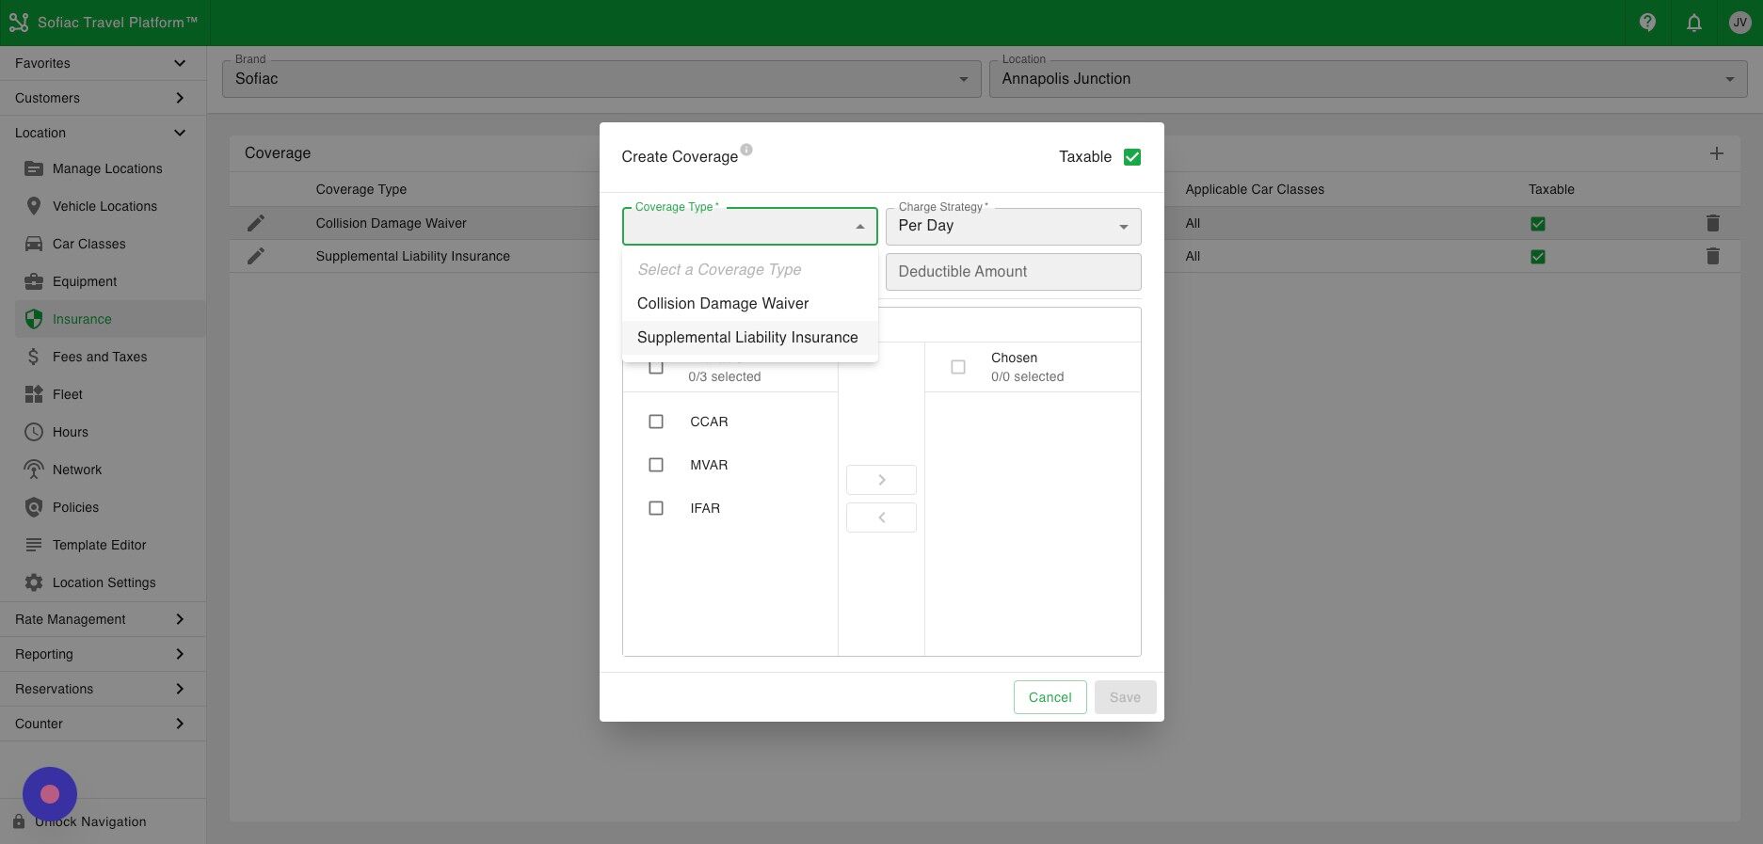Screen dimensions: 1763x844
Task: Click the Hours clock icon
Action: (x=34, y=432)
